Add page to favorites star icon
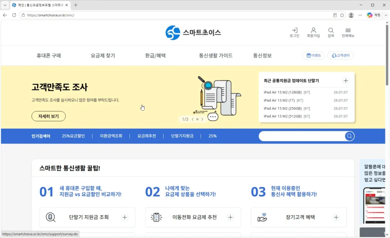The image size is (390, 238). click(x=342, y=15)
